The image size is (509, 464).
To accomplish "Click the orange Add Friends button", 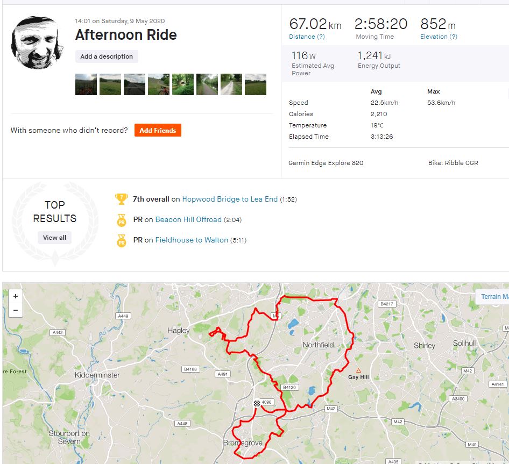I will tap(158, 130).
